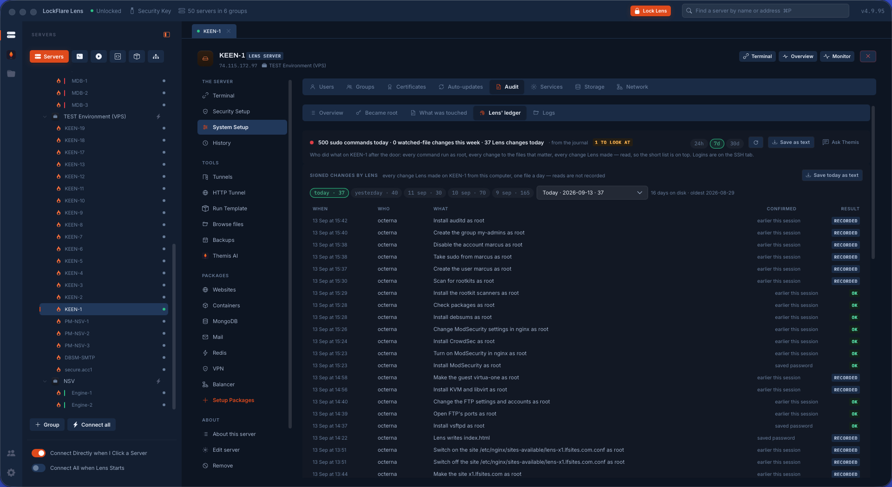Click the + Group button
The height and width of the screenshot is (487, 892).
pyautogui.click(x=47, y=425)
